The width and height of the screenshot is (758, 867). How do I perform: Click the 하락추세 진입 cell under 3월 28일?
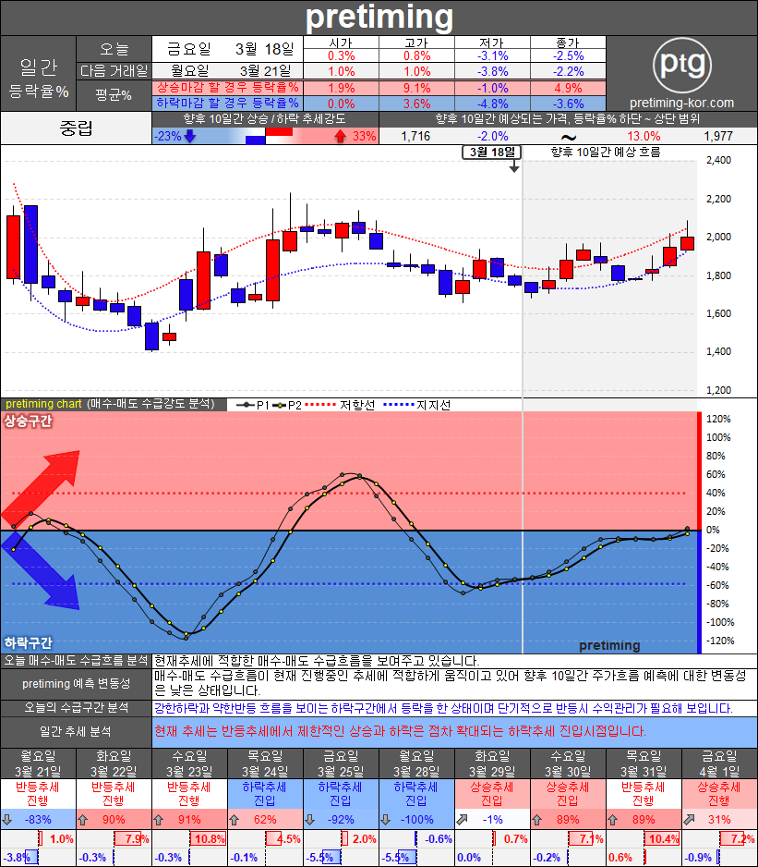pos(416,794)
